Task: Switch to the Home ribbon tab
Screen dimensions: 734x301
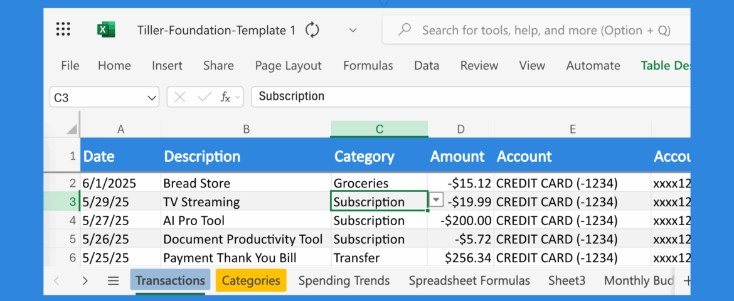Action: coord(114,66)
